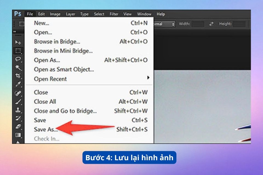Choose New... from File menu

point(89,23)
